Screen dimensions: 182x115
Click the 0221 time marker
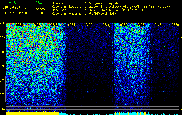pos(19,25)
